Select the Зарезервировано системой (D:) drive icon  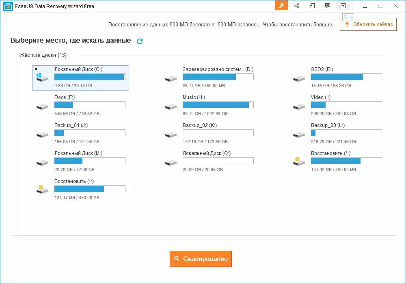(x=171, y=79)
